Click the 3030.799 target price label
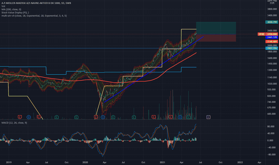This screenshot has height=165, width=279. point(272,22)
